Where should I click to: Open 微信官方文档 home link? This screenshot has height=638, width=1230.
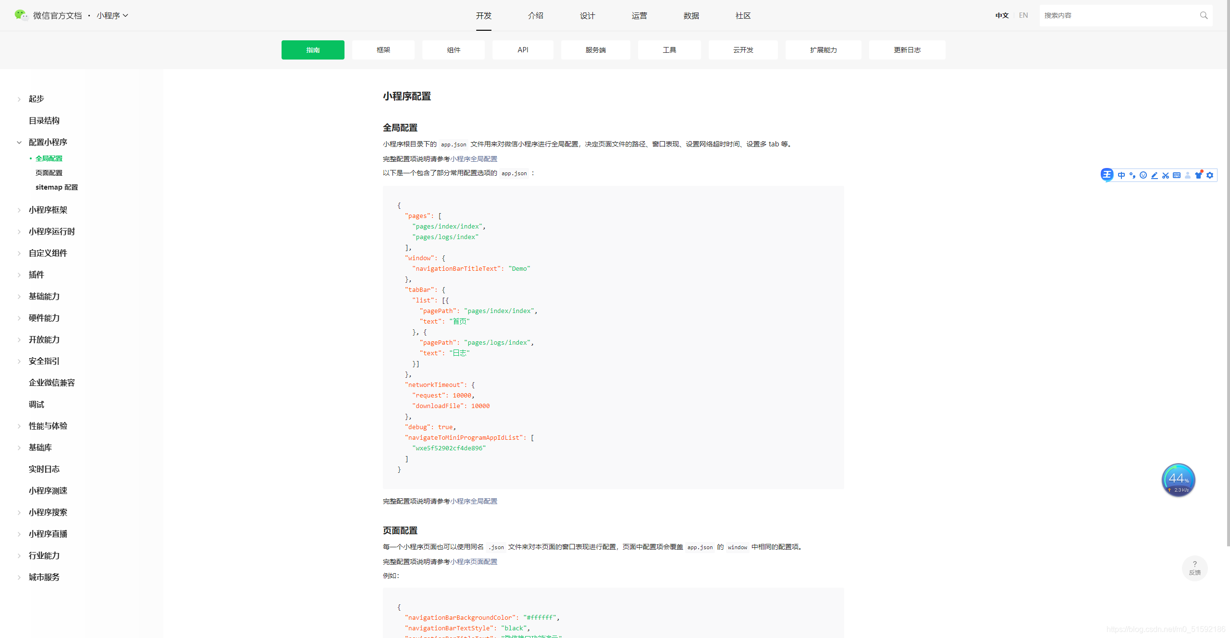click(x=58, y=15)
